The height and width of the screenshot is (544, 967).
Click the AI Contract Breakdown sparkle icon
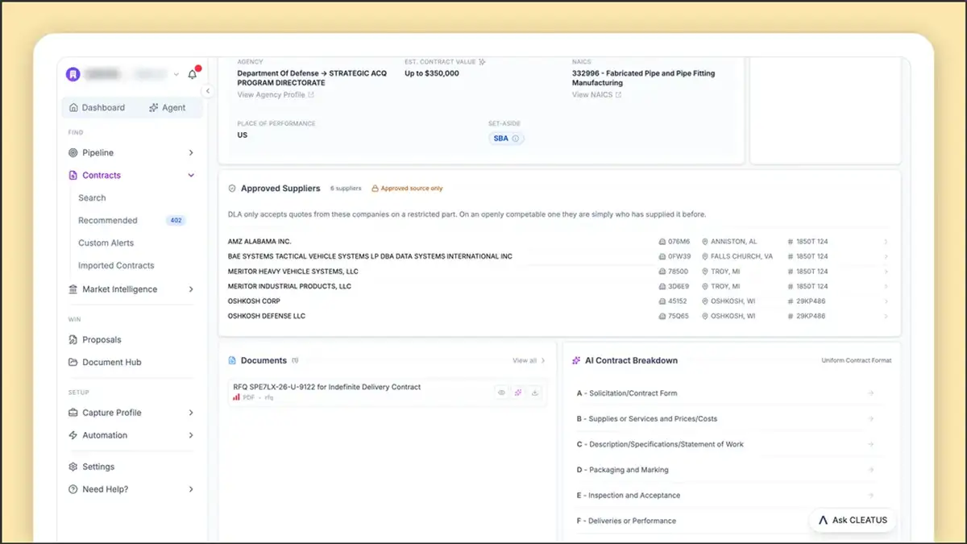click(x=576, y=360)
